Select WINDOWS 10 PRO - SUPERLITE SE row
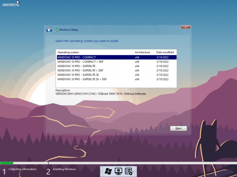Viewport: 237px width, 177px height. coord(117,75)
